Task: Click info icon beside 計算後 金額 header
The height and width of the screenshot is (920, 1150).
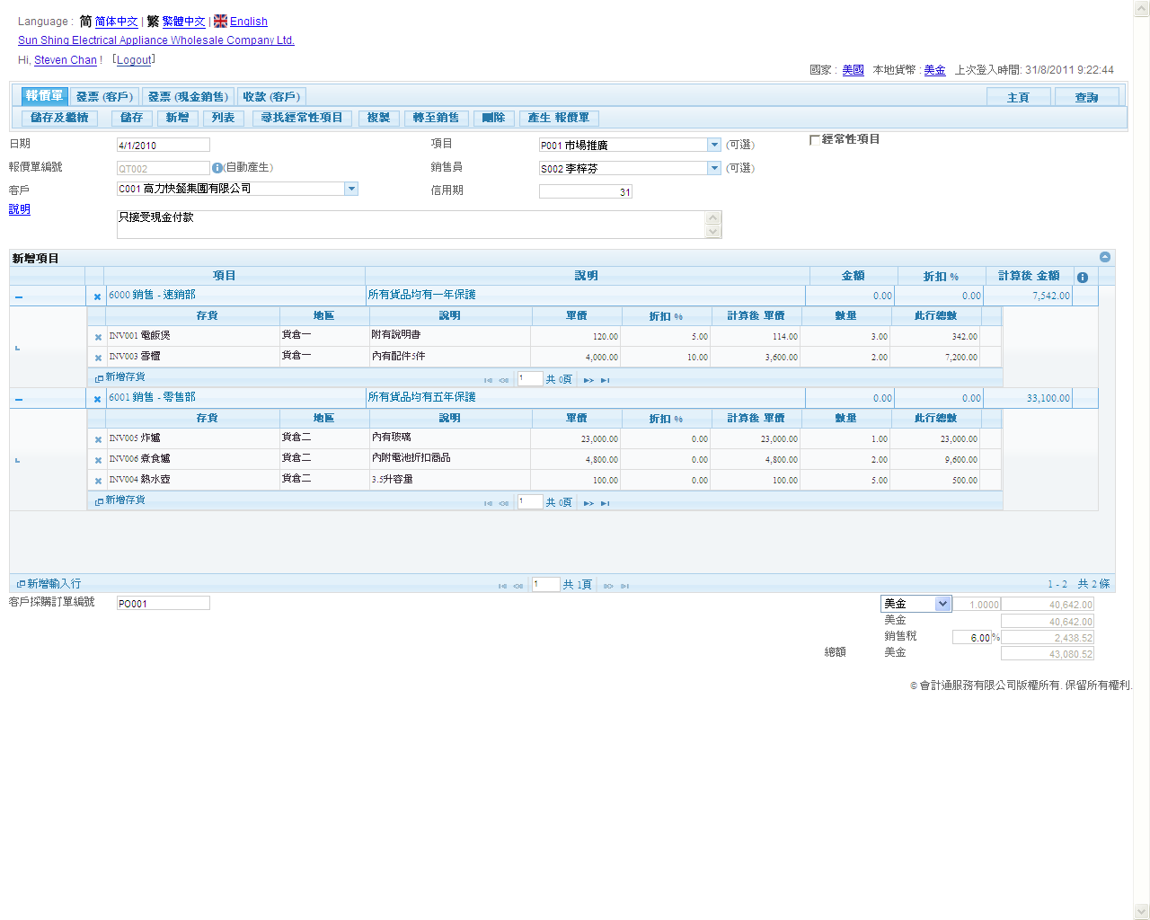Action: [x=1083, y=278]
